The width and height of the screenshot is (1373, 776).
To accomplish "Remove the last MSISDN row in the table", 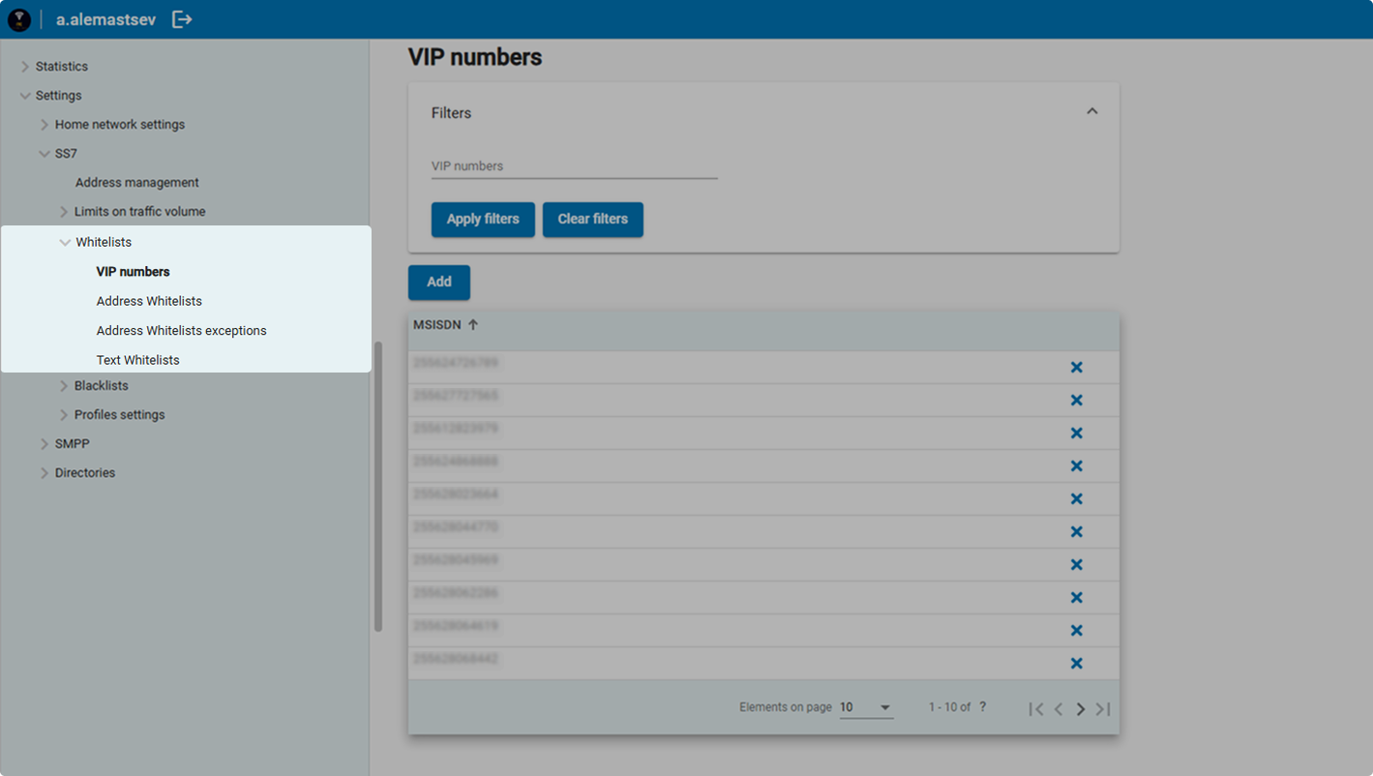I will (x=1076, y=664).
